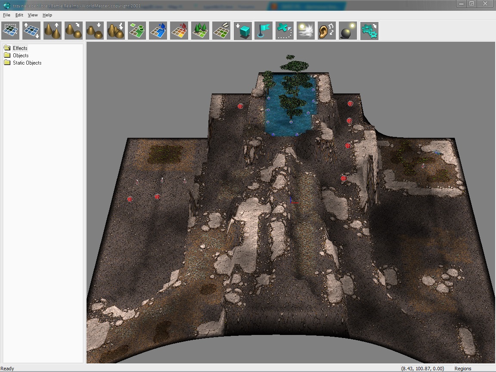Click the red-blue axis gizmo at map center
Image resolution: width=496 pixels, height=372 pixels.
pyautogui.click(x=293, y=200)
